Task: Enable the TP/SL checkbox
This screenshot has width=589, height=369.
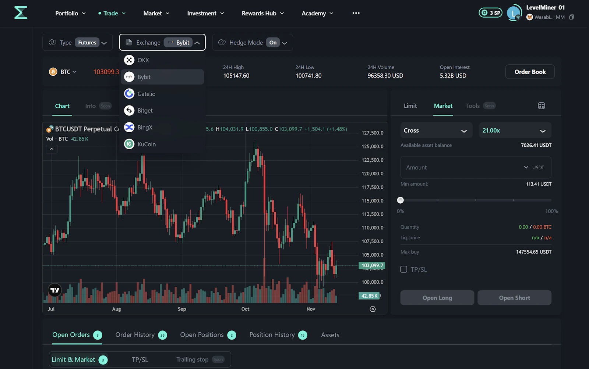Action: (404, 269)
